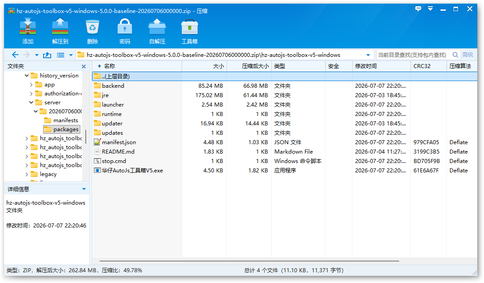
Task: Sort by the 修改时间 column header
Action: point(366,66)
